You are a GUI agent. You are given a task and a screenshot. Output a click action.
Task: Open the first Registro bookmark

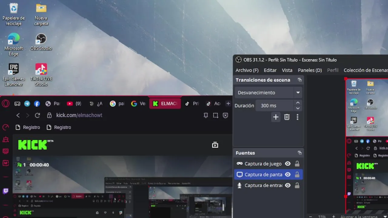28,127
